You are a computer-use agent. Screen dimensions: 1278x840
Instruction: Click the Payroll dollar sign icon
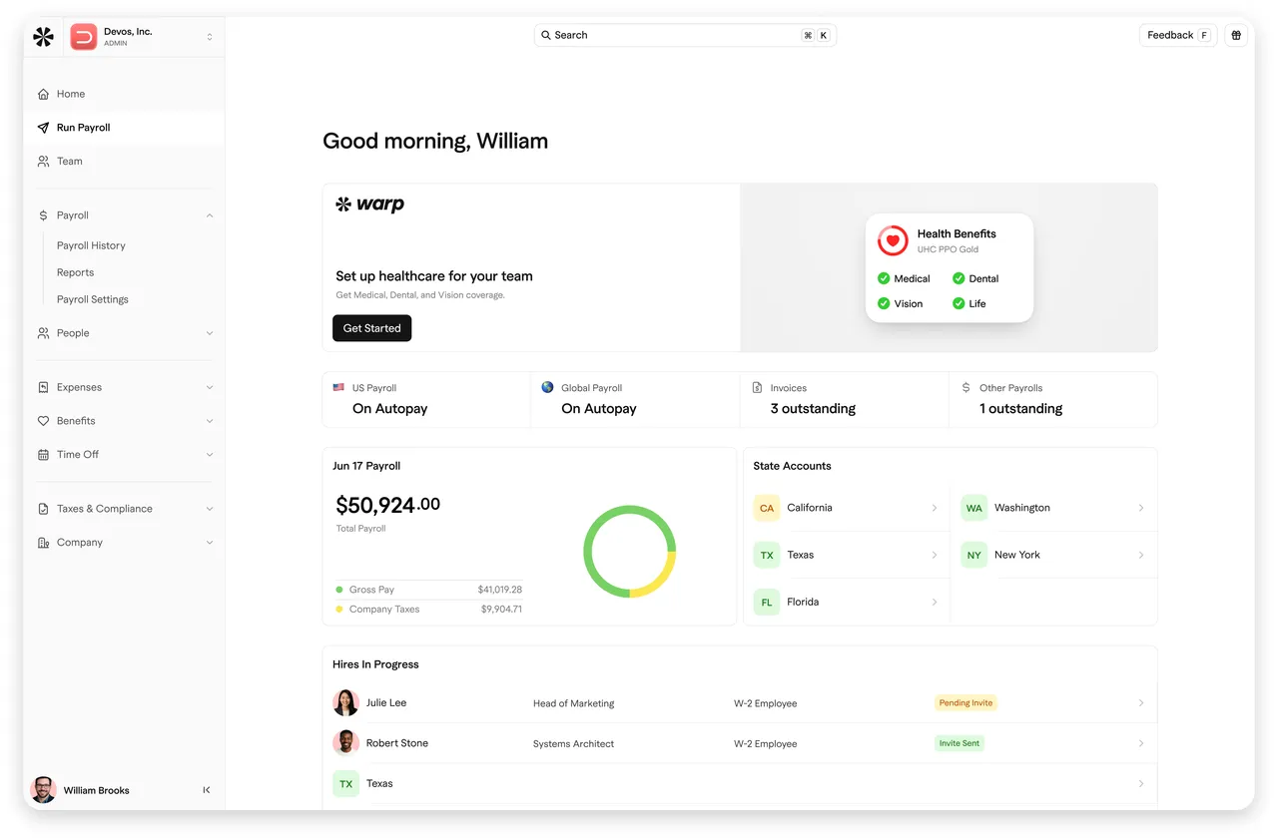click(43, 215)
